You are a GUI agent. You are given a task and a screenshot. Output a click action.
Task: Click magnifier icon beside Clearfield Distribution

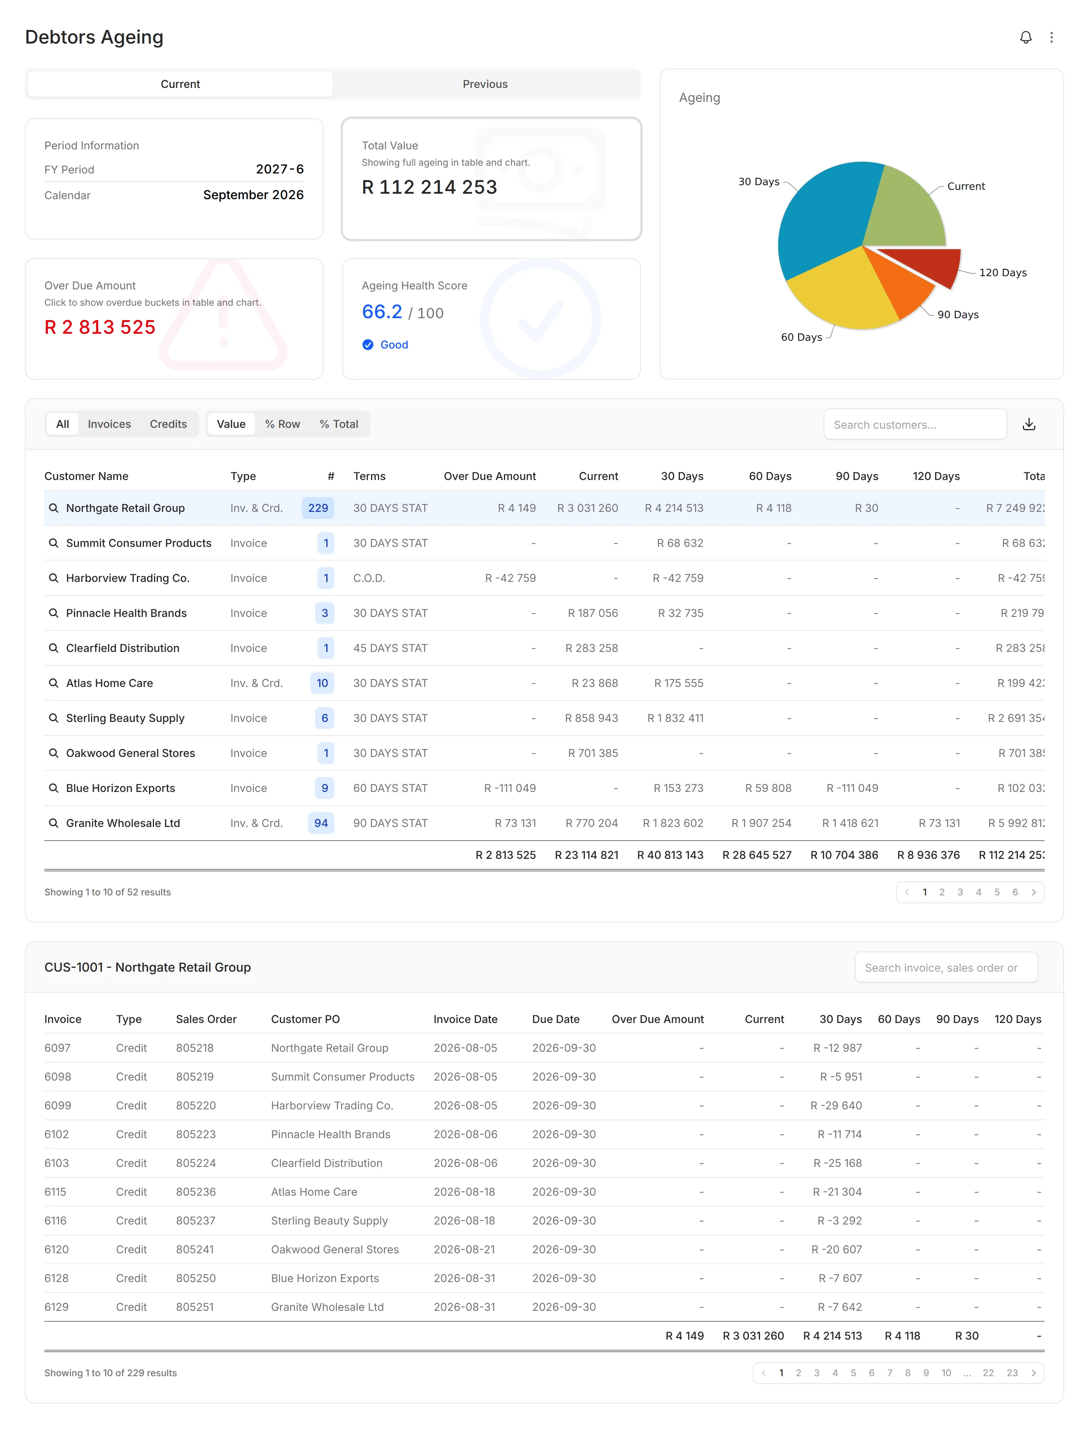pyautogui.click(x=54, y=648)
